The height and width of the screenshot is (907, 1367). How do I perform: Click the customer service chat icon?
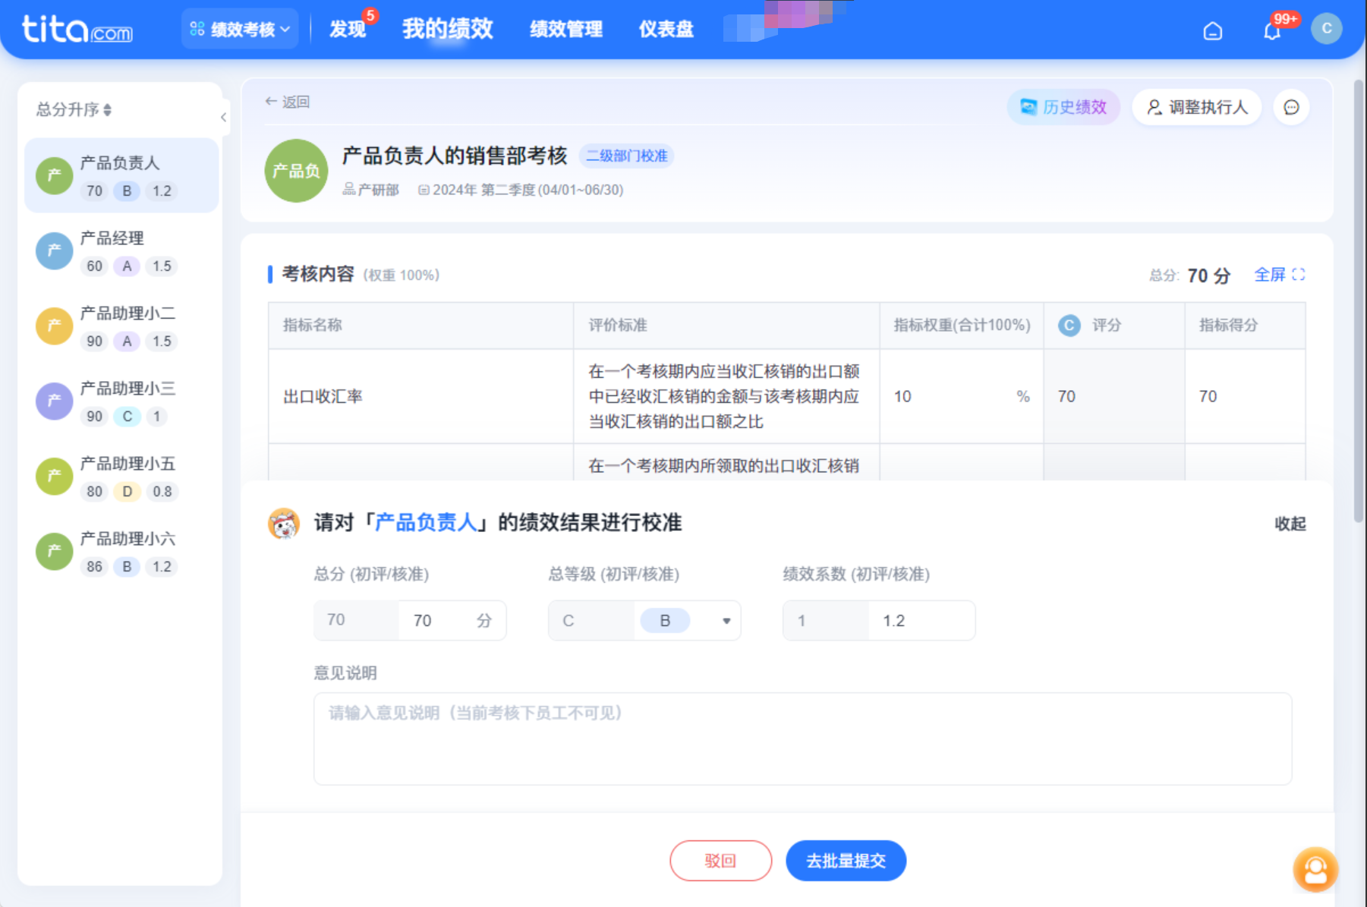[1315, 870]
